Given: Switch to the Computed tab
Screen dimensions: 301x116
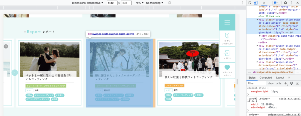Looking at the screenshot, I should click(x=266, y=78).
